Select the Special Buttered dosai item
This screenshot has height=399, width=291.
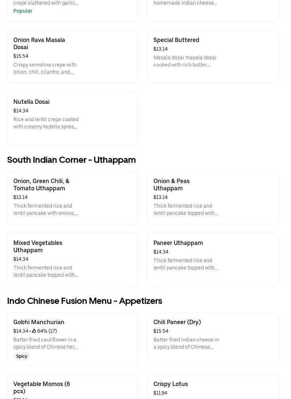click(176, 40)
